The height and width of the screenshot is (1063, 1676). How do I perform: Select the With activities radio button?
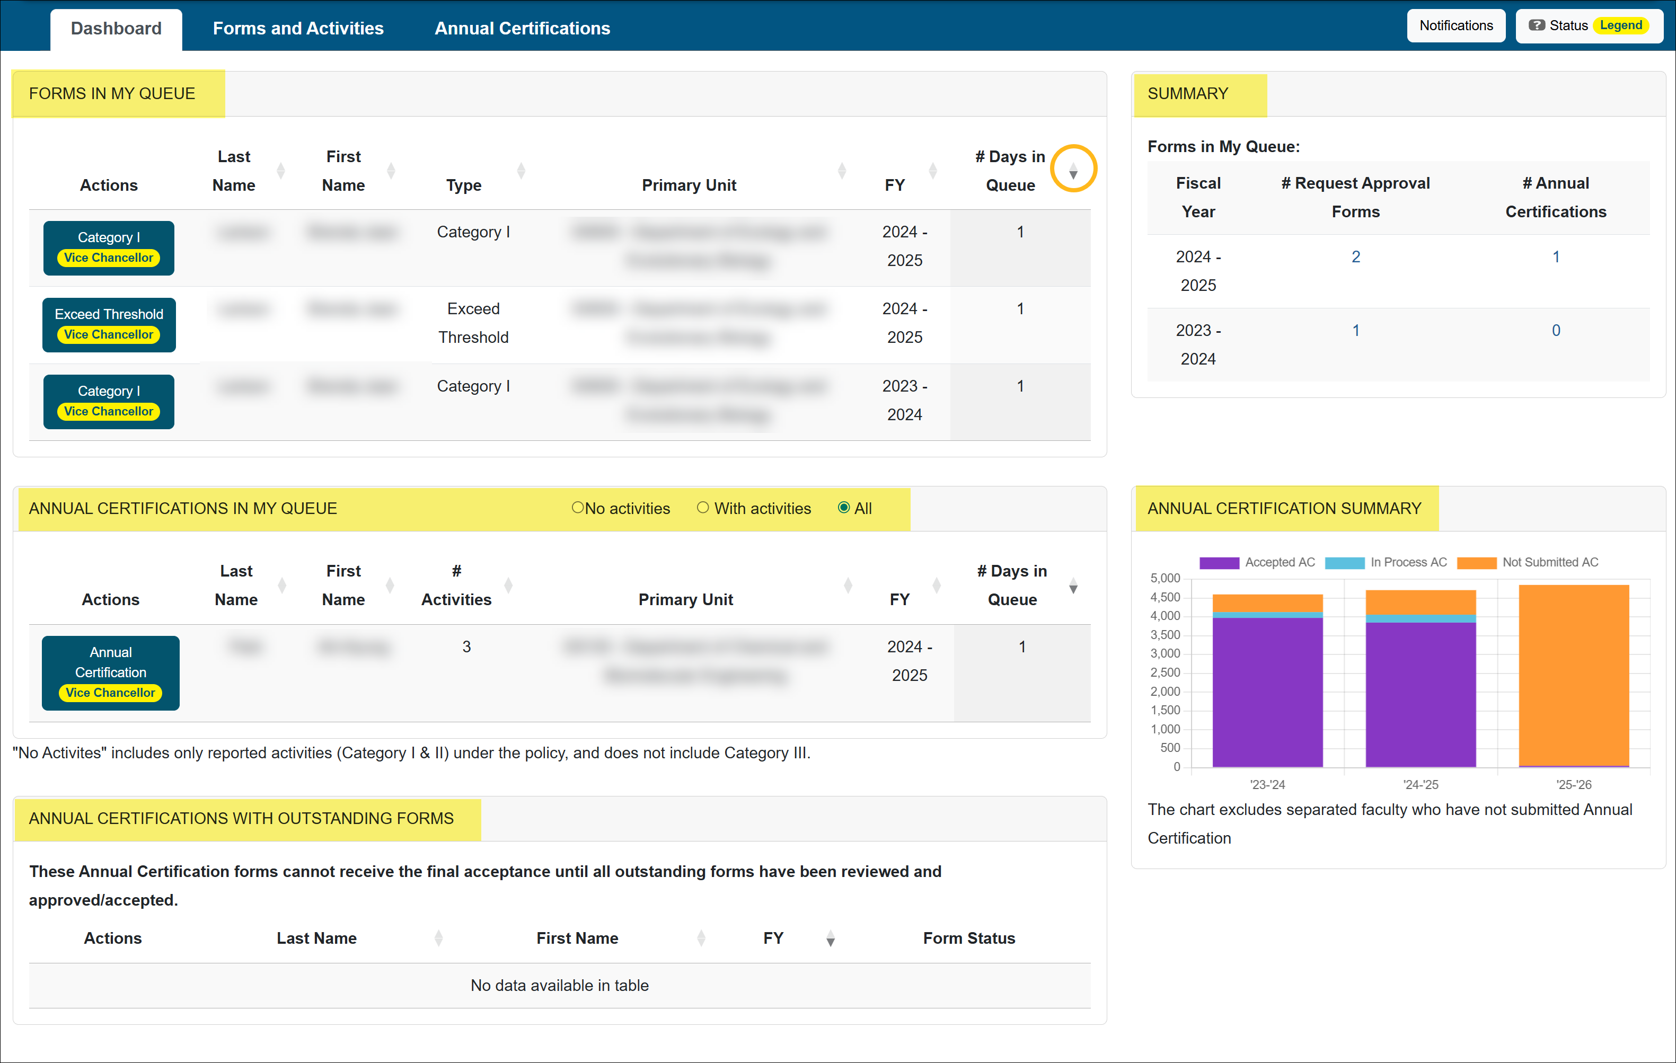coord(703,508)
